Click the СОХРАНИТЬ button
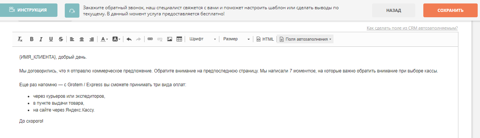The width and height of the screenshot is (480, 138). point(450,10)
